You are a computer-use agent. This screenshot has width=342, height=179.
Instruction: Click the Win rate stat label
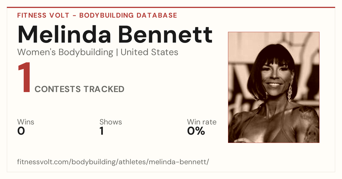[x=202, y=122]
